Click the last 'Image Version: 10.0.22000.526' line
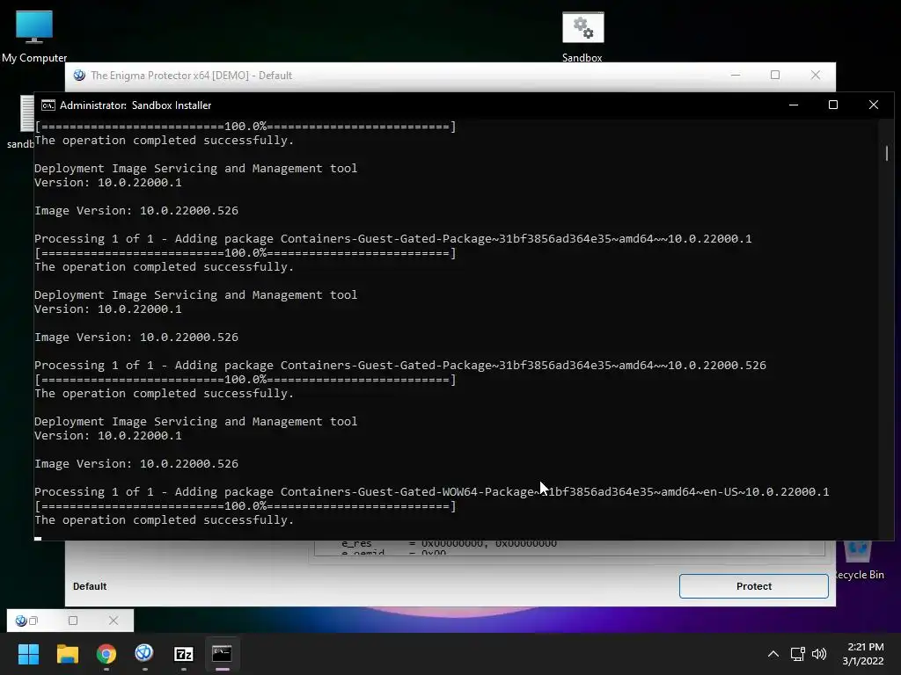The image size is (901, 675). pos(136,464)
